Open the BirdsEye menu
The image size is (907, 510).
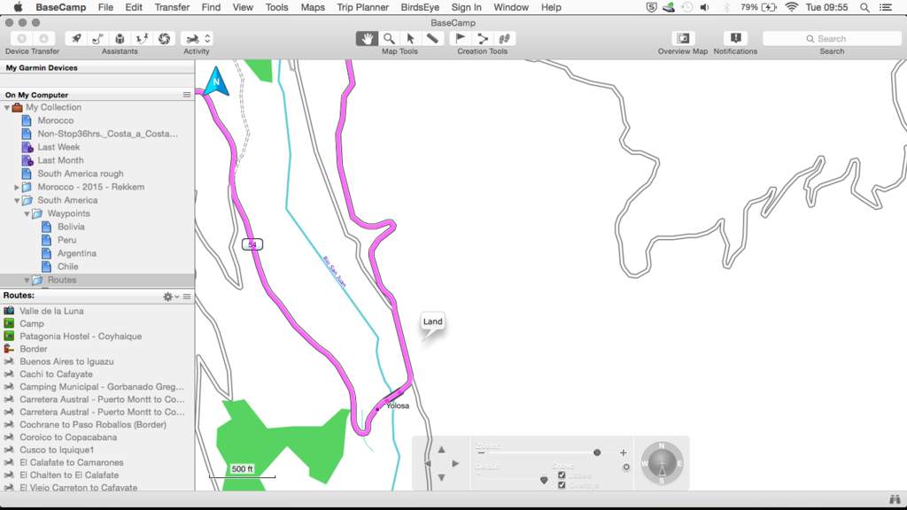[x=420, y=7]
